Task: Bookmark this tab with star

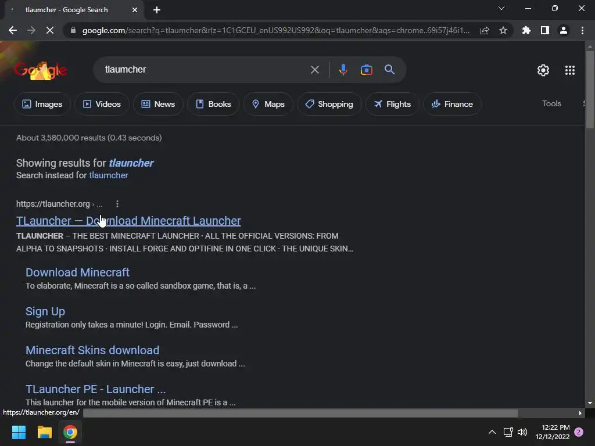Action: click(x=503, y=30)
